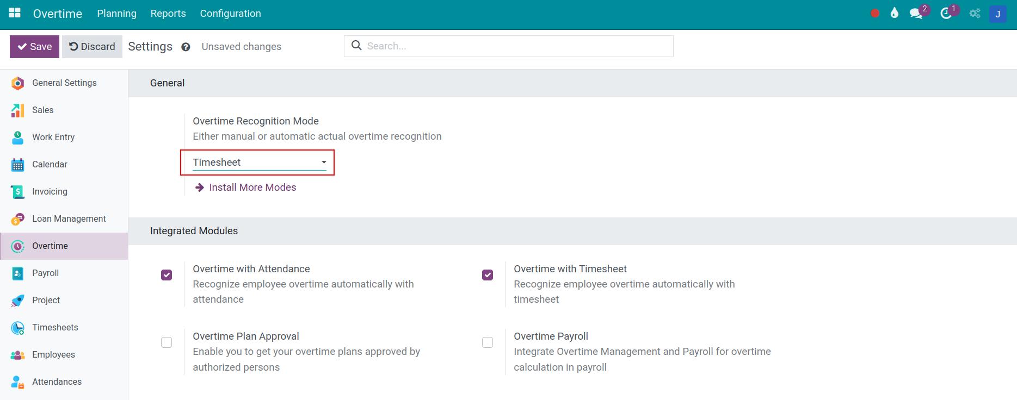
Task: Open Attendances settings in the sidebar
Action: pyautogui.click(x=64, y=382)
